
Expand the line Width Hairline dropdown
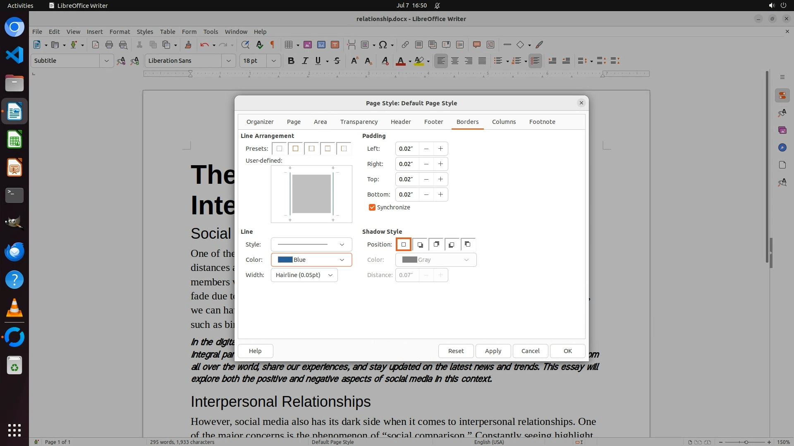304,275
